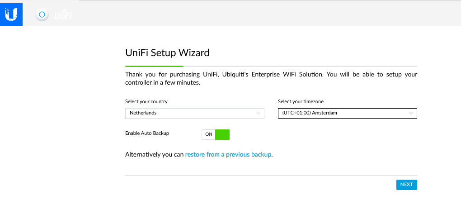Click the UniFi Setup Wizard heading
The height and width of the screenshot is (205, 461).
point(167,53)
